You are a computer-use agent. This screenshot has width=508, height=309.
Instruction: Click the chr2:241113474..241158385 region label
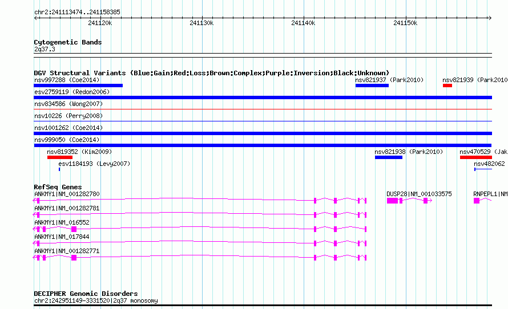pyautogui.click(x=77, y=13)
